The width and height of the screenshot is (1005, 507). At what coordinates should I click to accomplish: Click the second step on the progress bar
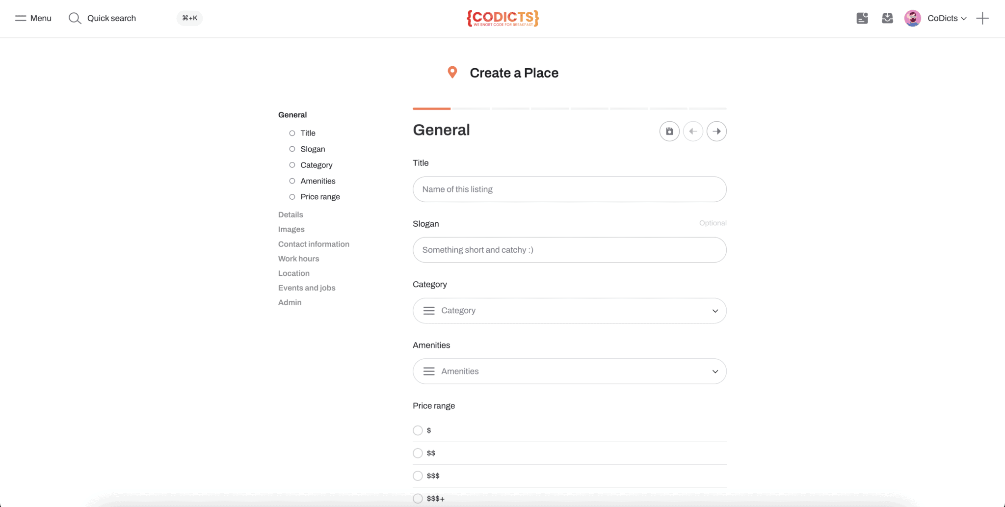click(x=471, y=109)
